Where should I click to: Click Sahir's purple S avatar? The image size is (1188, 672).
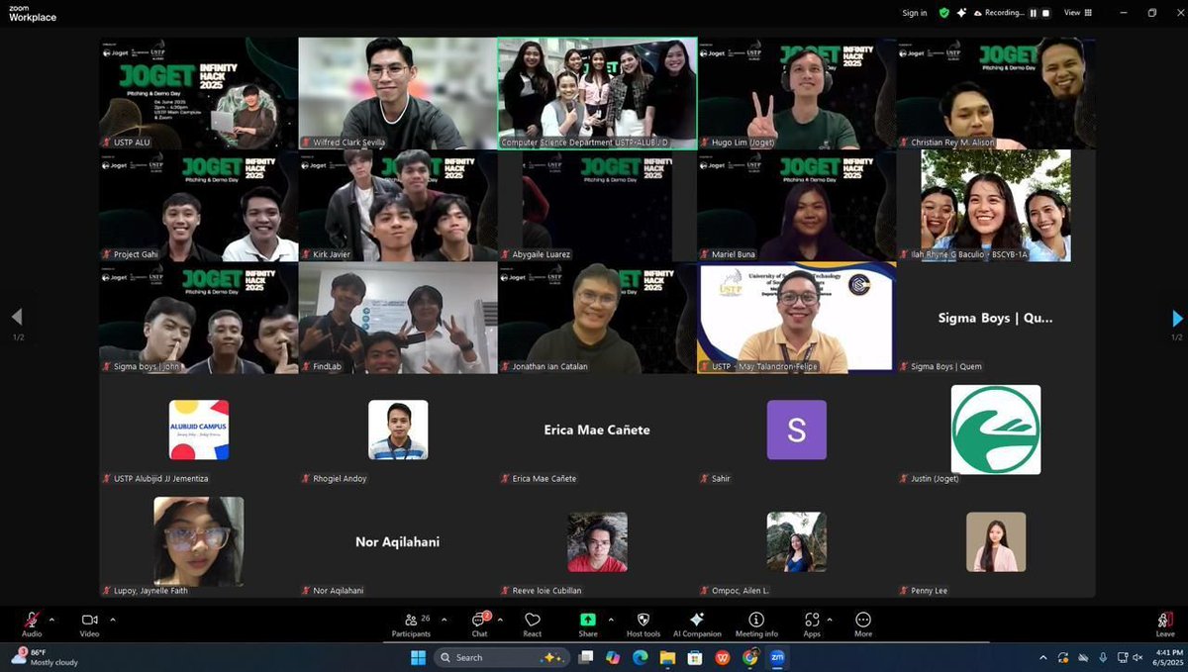coord(797,430)
